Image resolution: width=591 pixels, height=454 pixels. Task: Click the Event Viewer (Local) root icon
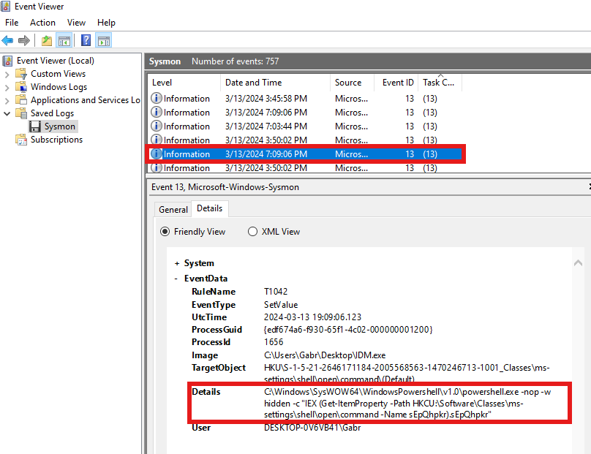tap(7, 61)
